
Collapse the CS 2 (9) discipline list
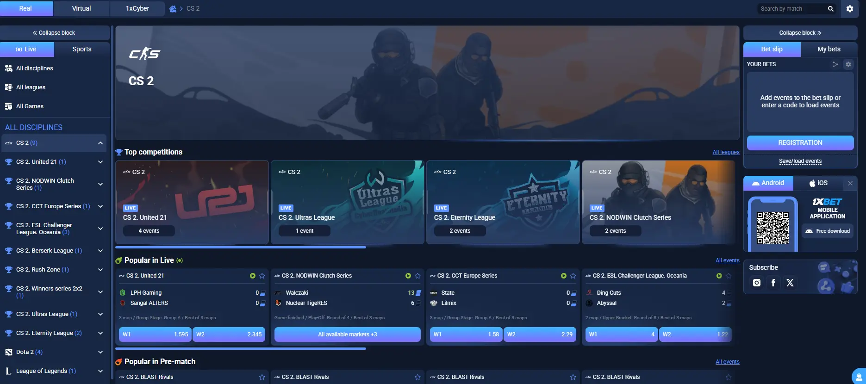(100, 143)
